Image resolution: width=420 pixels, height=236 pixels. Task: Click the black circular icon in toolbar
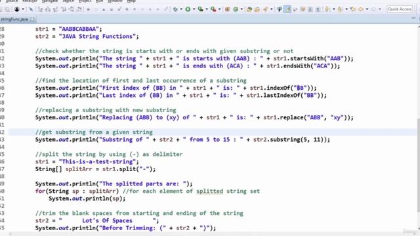[x=17, y=9]
